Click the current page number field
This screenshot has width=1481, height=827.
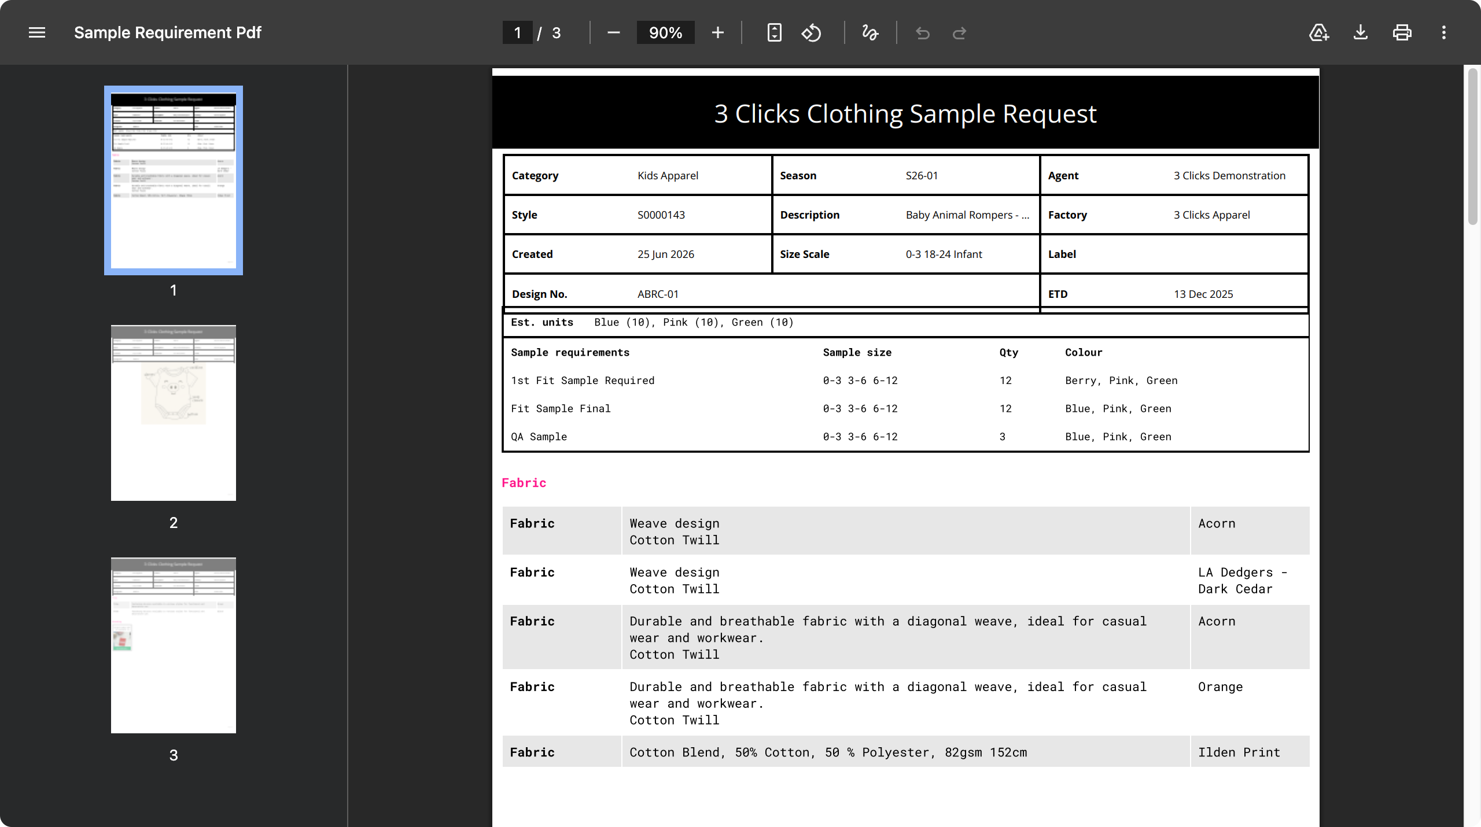(517, 33)
